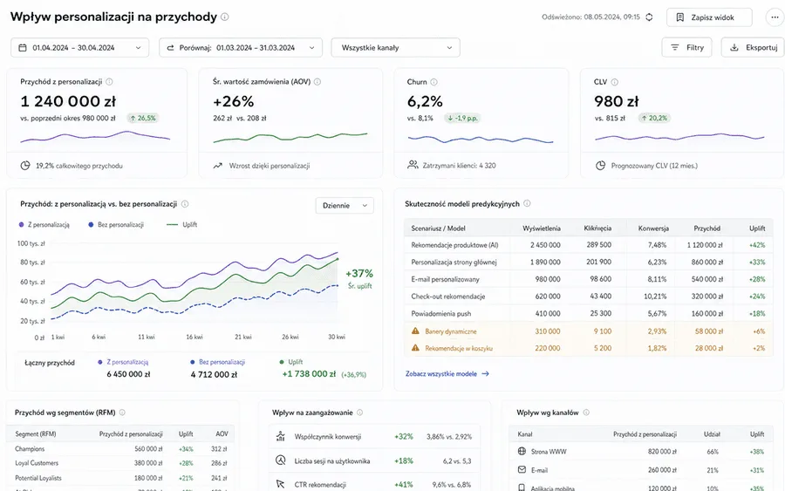
Task: Click the filter lines icon in Filtry button
Action: [675, 48]
